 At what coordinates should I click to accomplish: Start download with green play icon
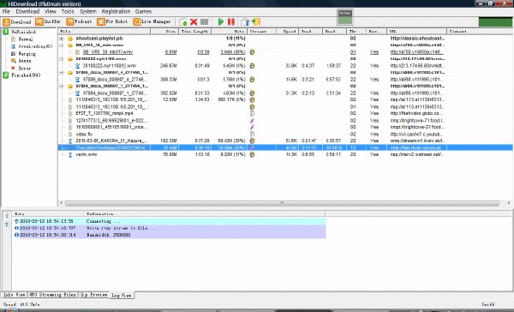(221, 22)
